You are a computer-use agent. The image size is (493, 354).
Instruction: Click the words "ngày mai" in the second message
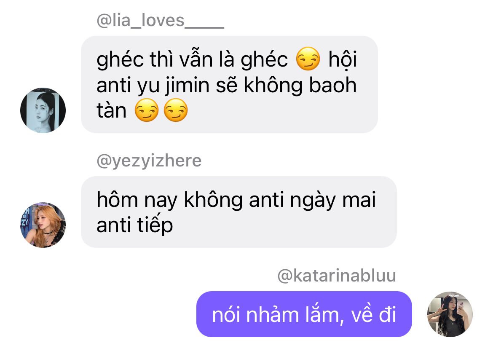333,200
